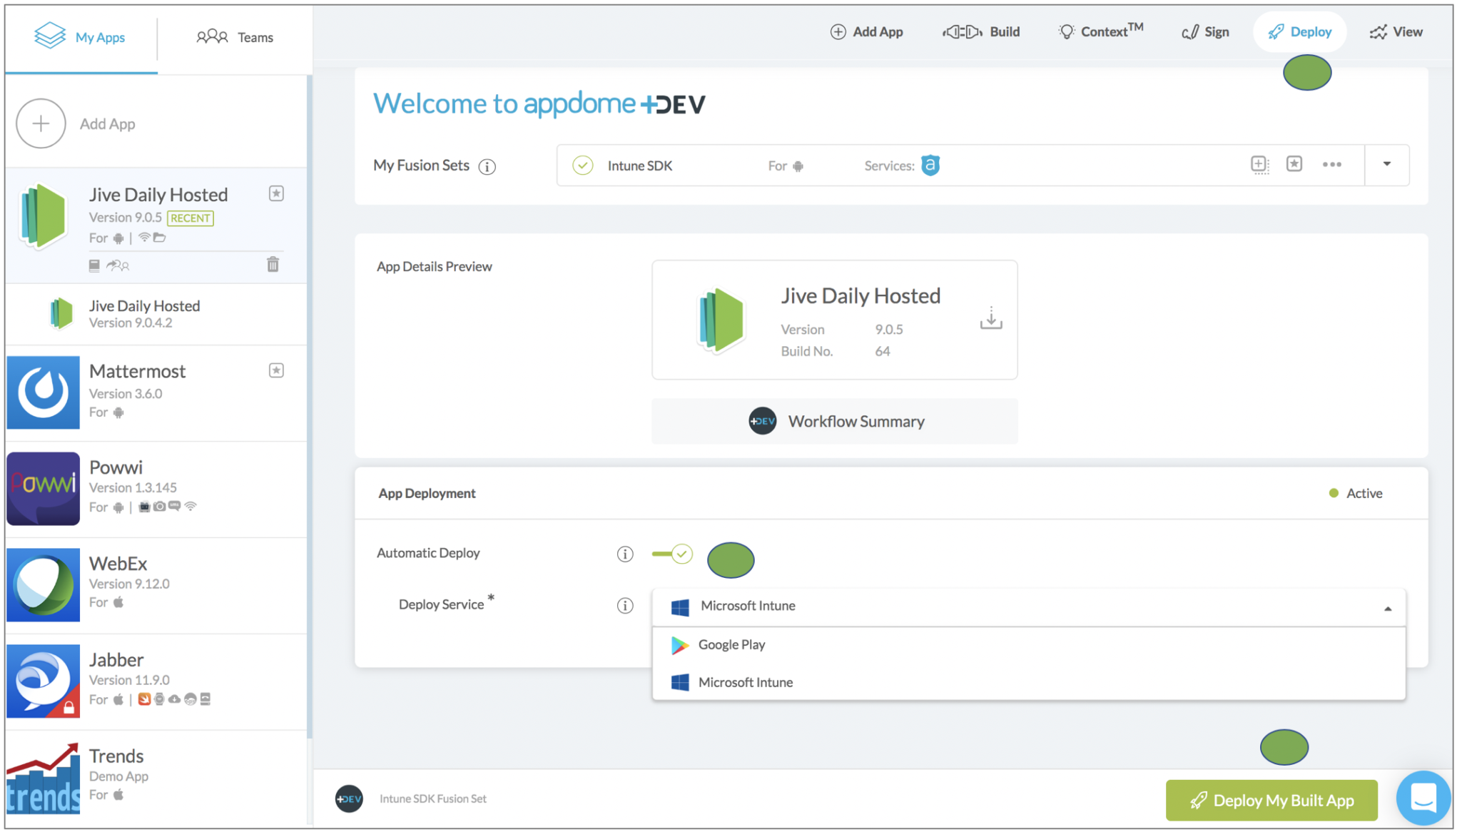Expand the My Fusion Sets dropdown arrow
The width and height of the screenshot is (1462, 832).
coord(1387,164)
